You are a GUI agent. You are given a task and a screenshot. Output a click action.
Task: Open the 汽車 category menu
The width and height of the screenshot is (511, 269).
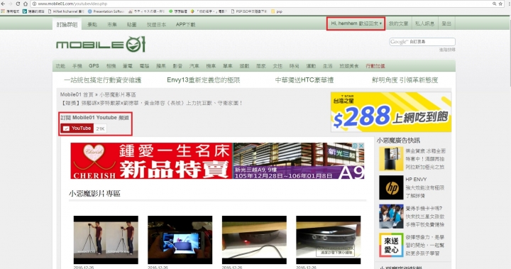(x=194, y=66)
